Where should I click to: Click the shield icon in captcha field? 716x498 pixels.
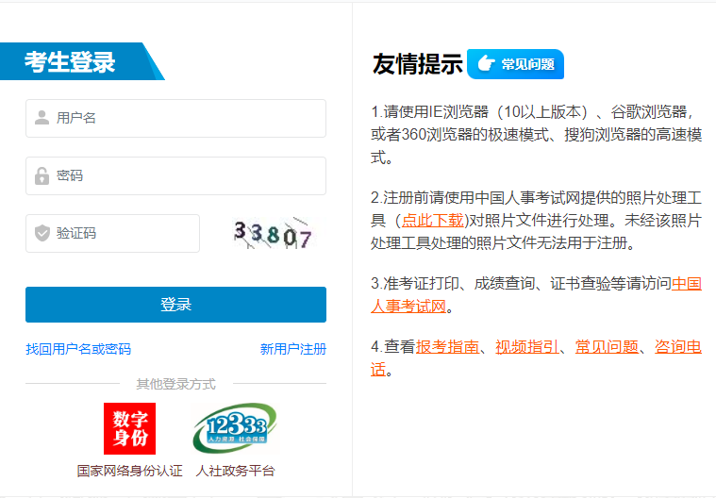(42, 233)
